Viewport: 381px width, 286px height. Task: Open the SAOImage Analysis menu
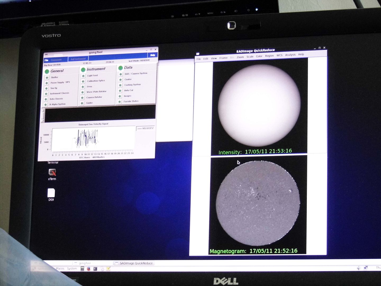(x=290, y=55)
